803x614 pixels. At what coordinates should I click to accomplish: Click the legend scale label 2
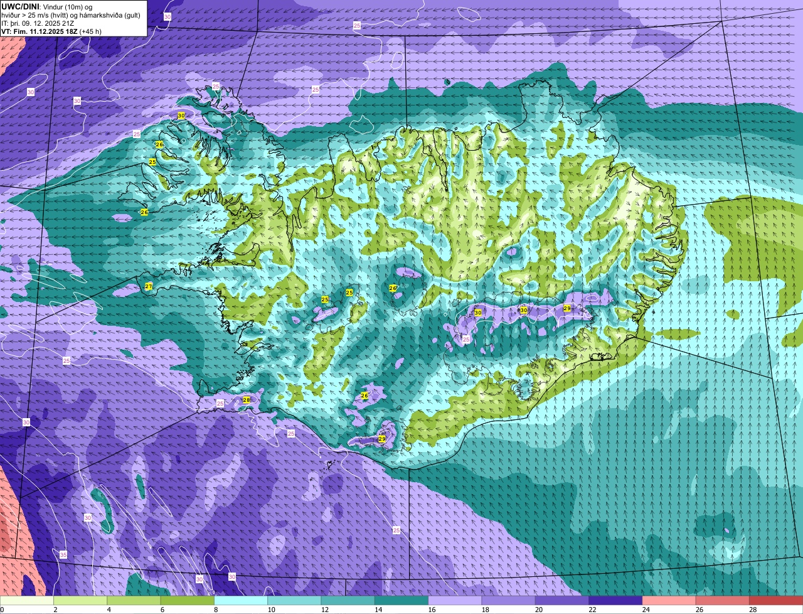55,610
